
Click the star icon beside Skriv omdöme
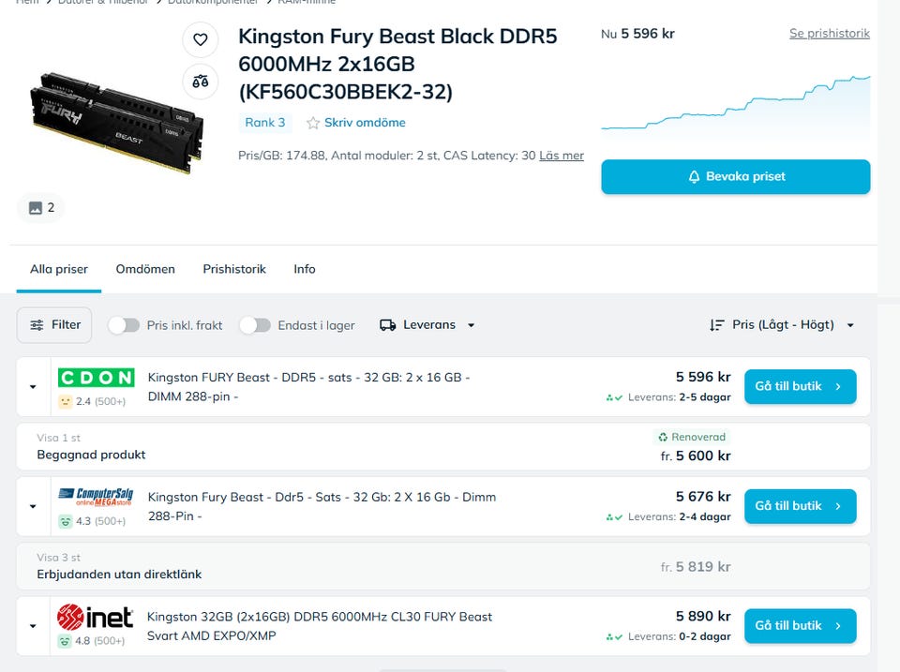(x=313, y=123)
